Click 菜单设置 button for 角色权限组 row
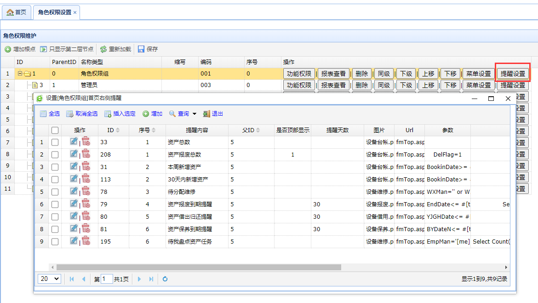This screenshot has width=538, height=303. coord(478,74)
